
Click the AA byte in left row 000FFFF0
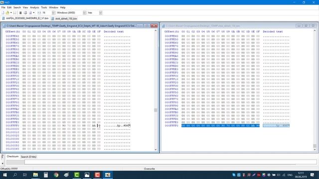click(x=94, y=126)
